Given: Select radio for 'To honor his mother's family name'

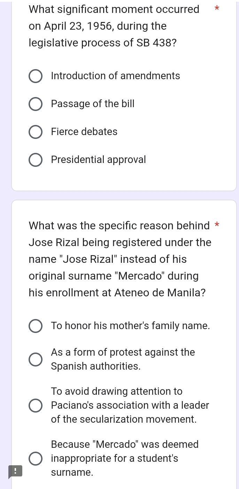Looking at the screenshot, I should [x=35, y=326].
